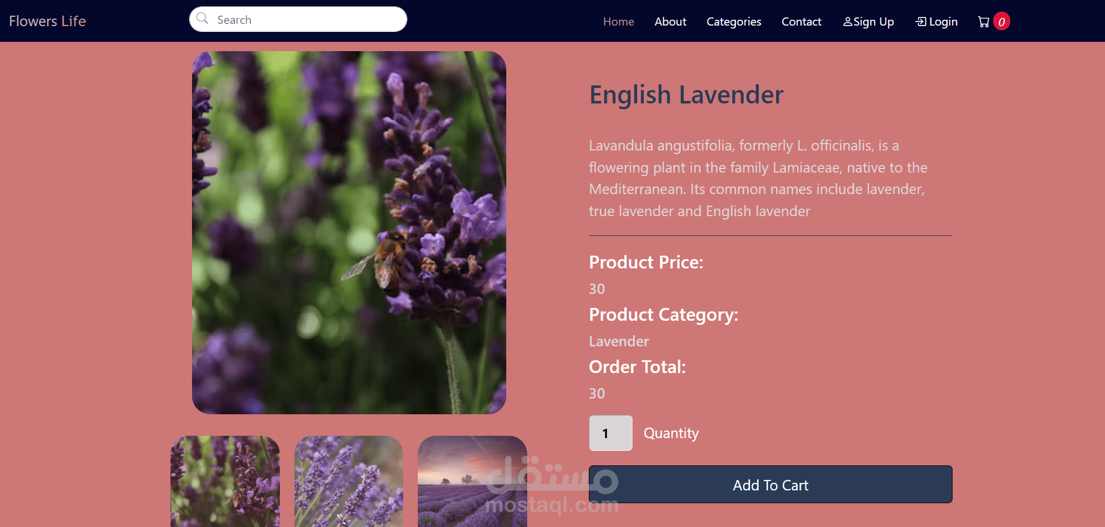The image size is (1105, 527).
Task: Click the Login arrow icon
Action: (921, 21)
